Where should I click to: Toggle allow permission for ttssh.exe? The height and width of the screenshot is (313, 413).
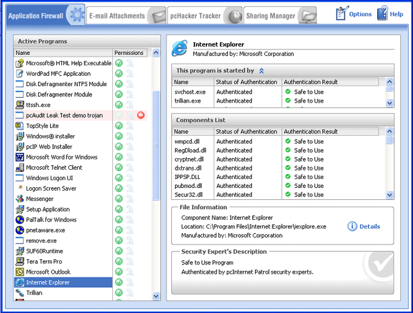tap(119, 105)
